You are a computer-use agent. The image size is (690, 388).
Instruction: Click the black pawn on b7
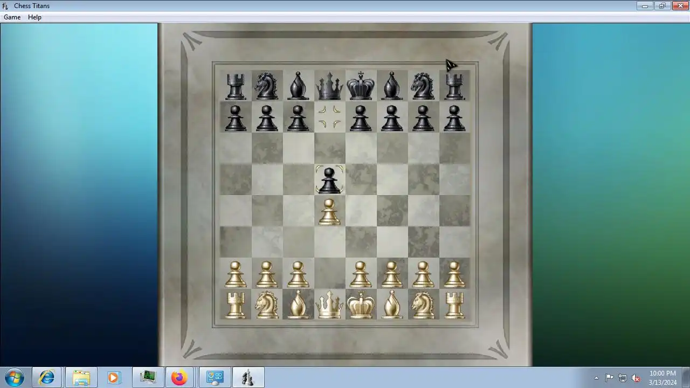coord(267,118)
